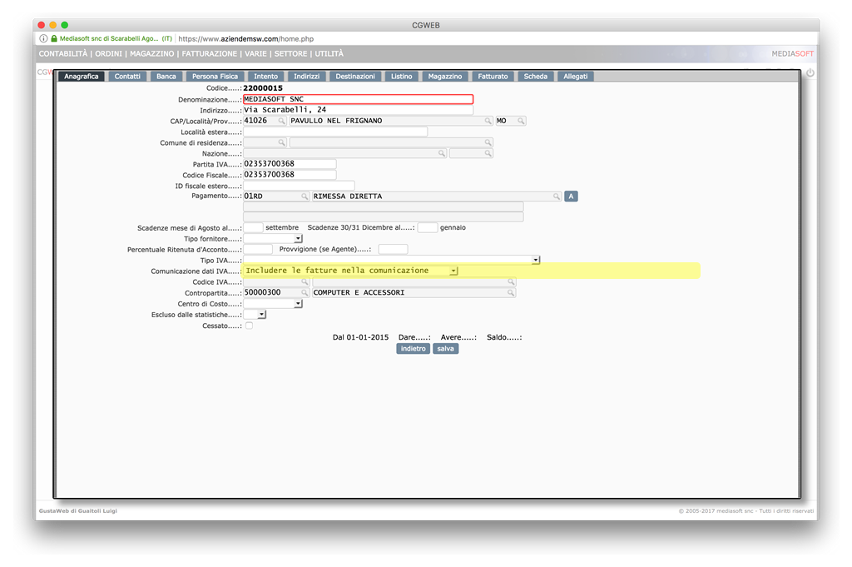Toggle the Cessato checkbox

(249, 326)
